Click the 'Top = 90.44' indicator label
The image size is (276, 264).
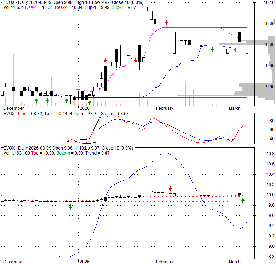56,114
